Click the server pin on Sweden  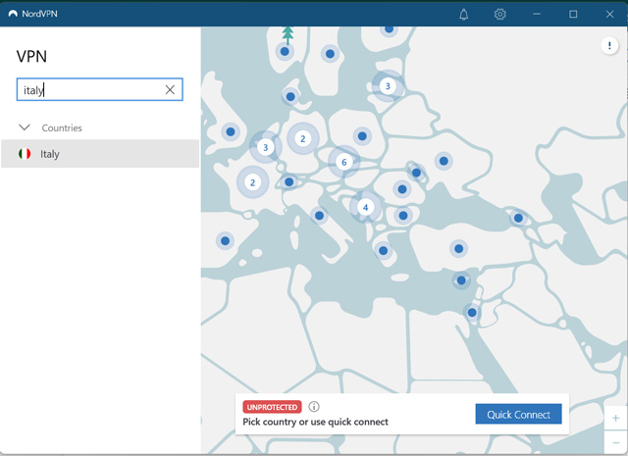pos(330,54)
